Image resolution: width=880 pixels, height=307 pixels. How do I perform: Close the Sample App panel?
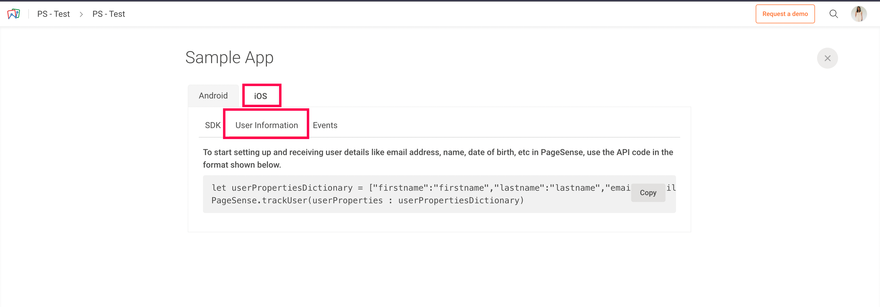click(x=827, y=58)
